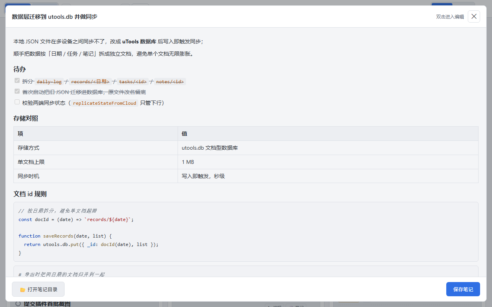Viewport: 492px width, 307px height.
Task: Check the 校验两端同步状态 todo checkbox
Action: (x=17, y=102)
